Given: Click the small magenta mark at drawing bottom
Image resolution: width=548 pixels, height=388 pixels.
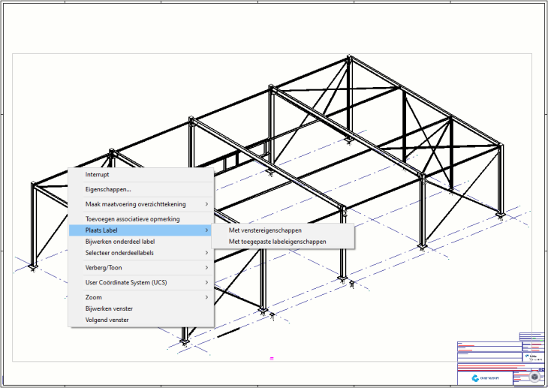Looking at the screenshot, I should [x=270, y=359].
